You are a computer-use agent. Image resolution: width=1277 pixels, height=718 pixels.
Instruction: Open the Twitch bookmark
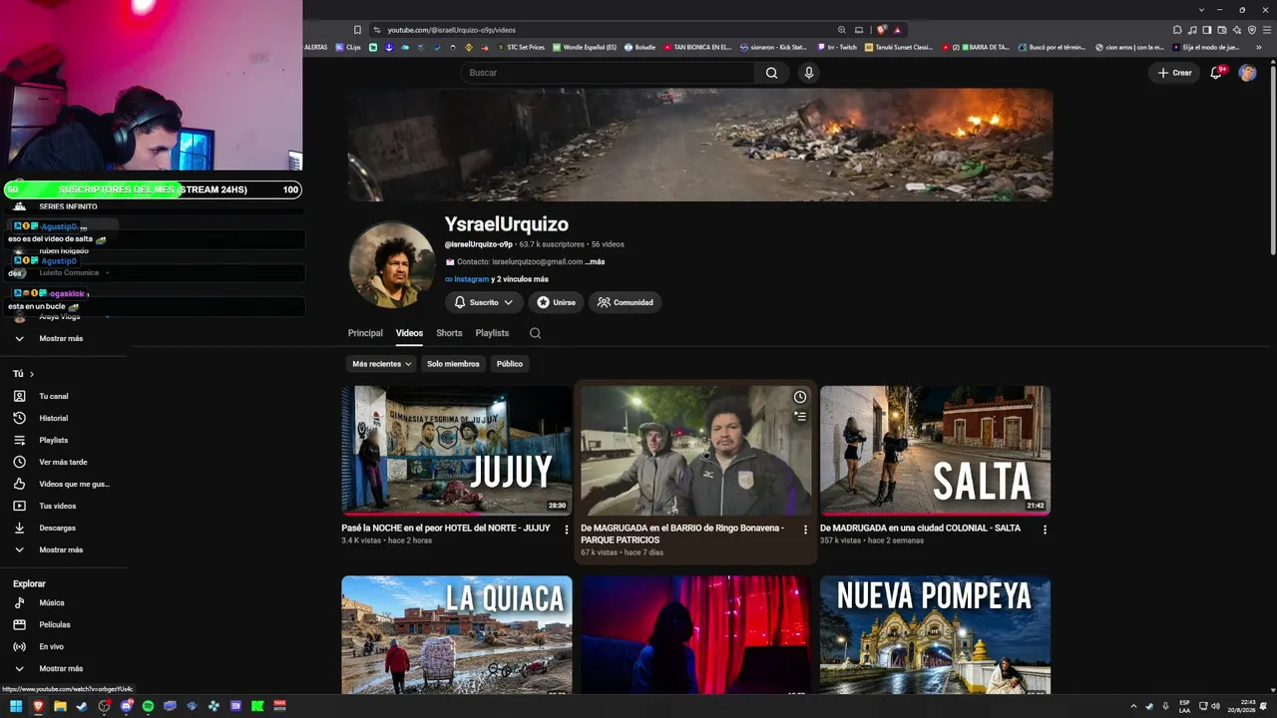(x=836, y=47)
